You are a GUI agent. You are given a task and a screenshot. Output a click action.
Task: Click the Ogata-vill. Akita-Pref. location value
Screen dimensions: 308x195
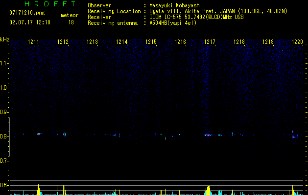(218, 11)
